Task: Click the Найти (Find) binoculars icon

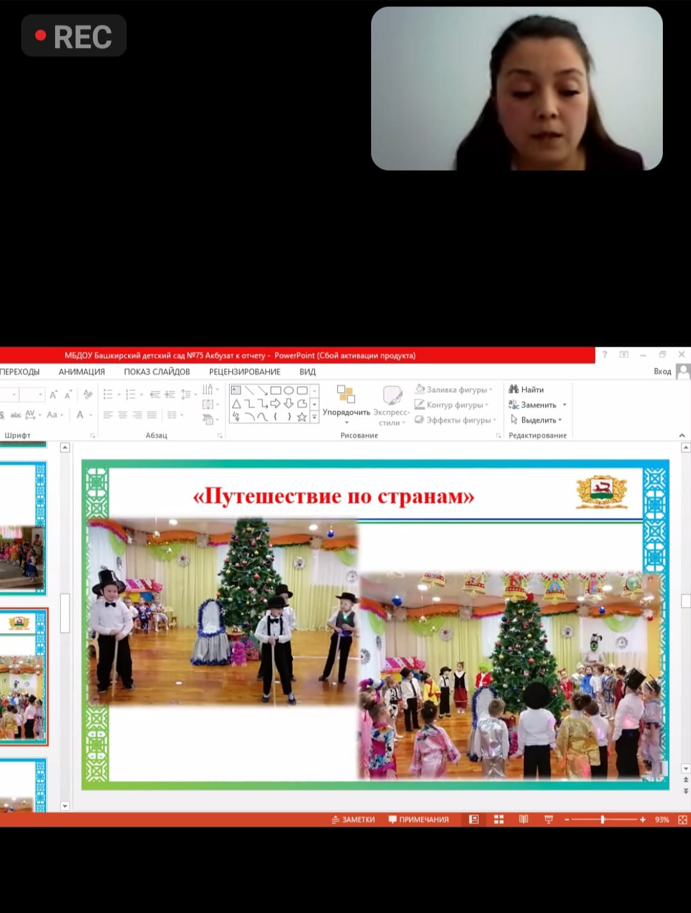Action: 513,389
